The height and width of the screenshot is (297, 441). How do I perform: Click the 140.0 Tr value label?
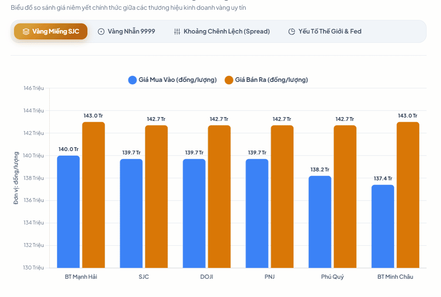point(68,149)
